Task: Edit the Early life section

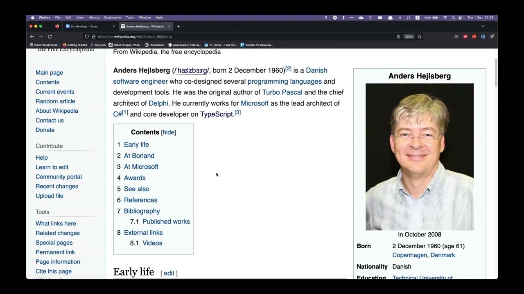Action: 169,273
